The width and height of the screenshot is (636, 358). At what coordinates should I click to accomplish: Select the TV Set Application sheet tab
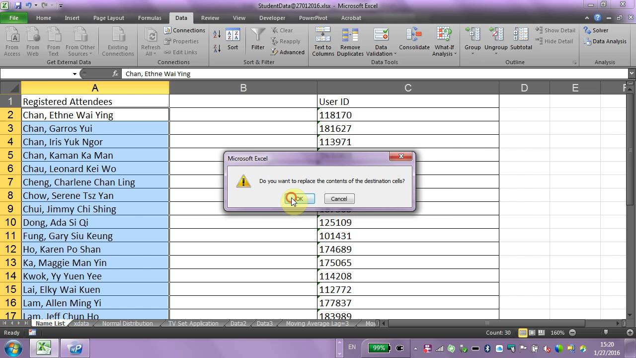point(193,324)
